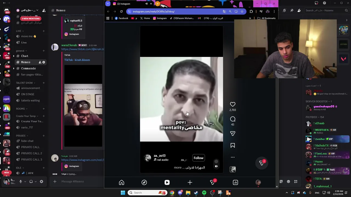Open the Facebook bookmark
This screenshot has height=197, width=351.
coord(121,18)
